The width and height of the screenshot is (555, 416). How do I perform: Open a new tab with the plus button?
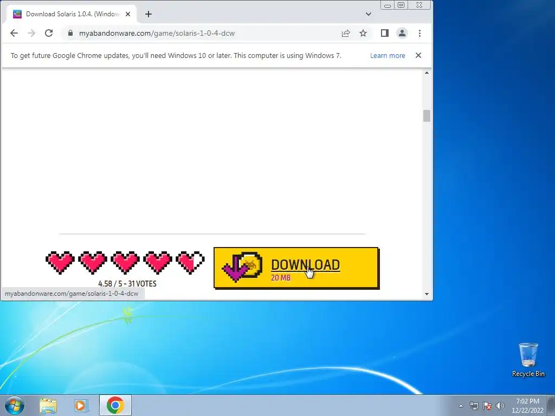point(149,14)
